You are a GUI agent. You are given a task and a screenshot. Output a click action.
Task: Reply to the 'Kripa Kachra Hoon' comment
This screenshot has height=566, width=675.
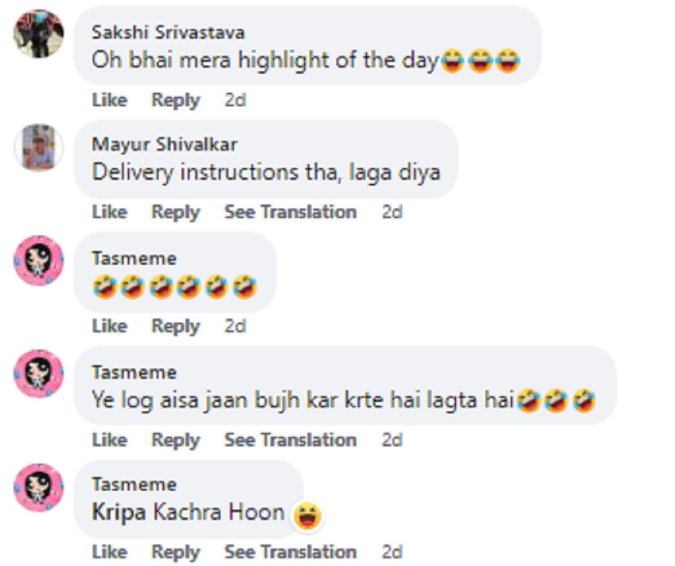(x=175, y=552)
